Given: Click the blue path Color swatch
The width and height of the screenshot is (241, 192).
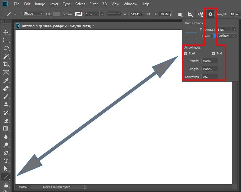Looking at the screenshot, I should (215, 36).
